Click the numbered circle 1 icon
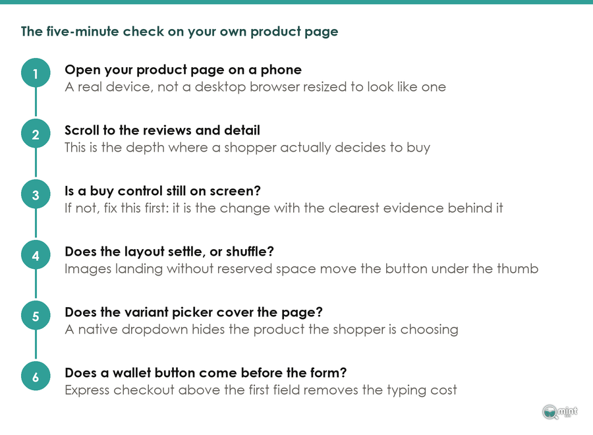Image resolution: width=593 pixels, height=435 pixels. (36, 73)
